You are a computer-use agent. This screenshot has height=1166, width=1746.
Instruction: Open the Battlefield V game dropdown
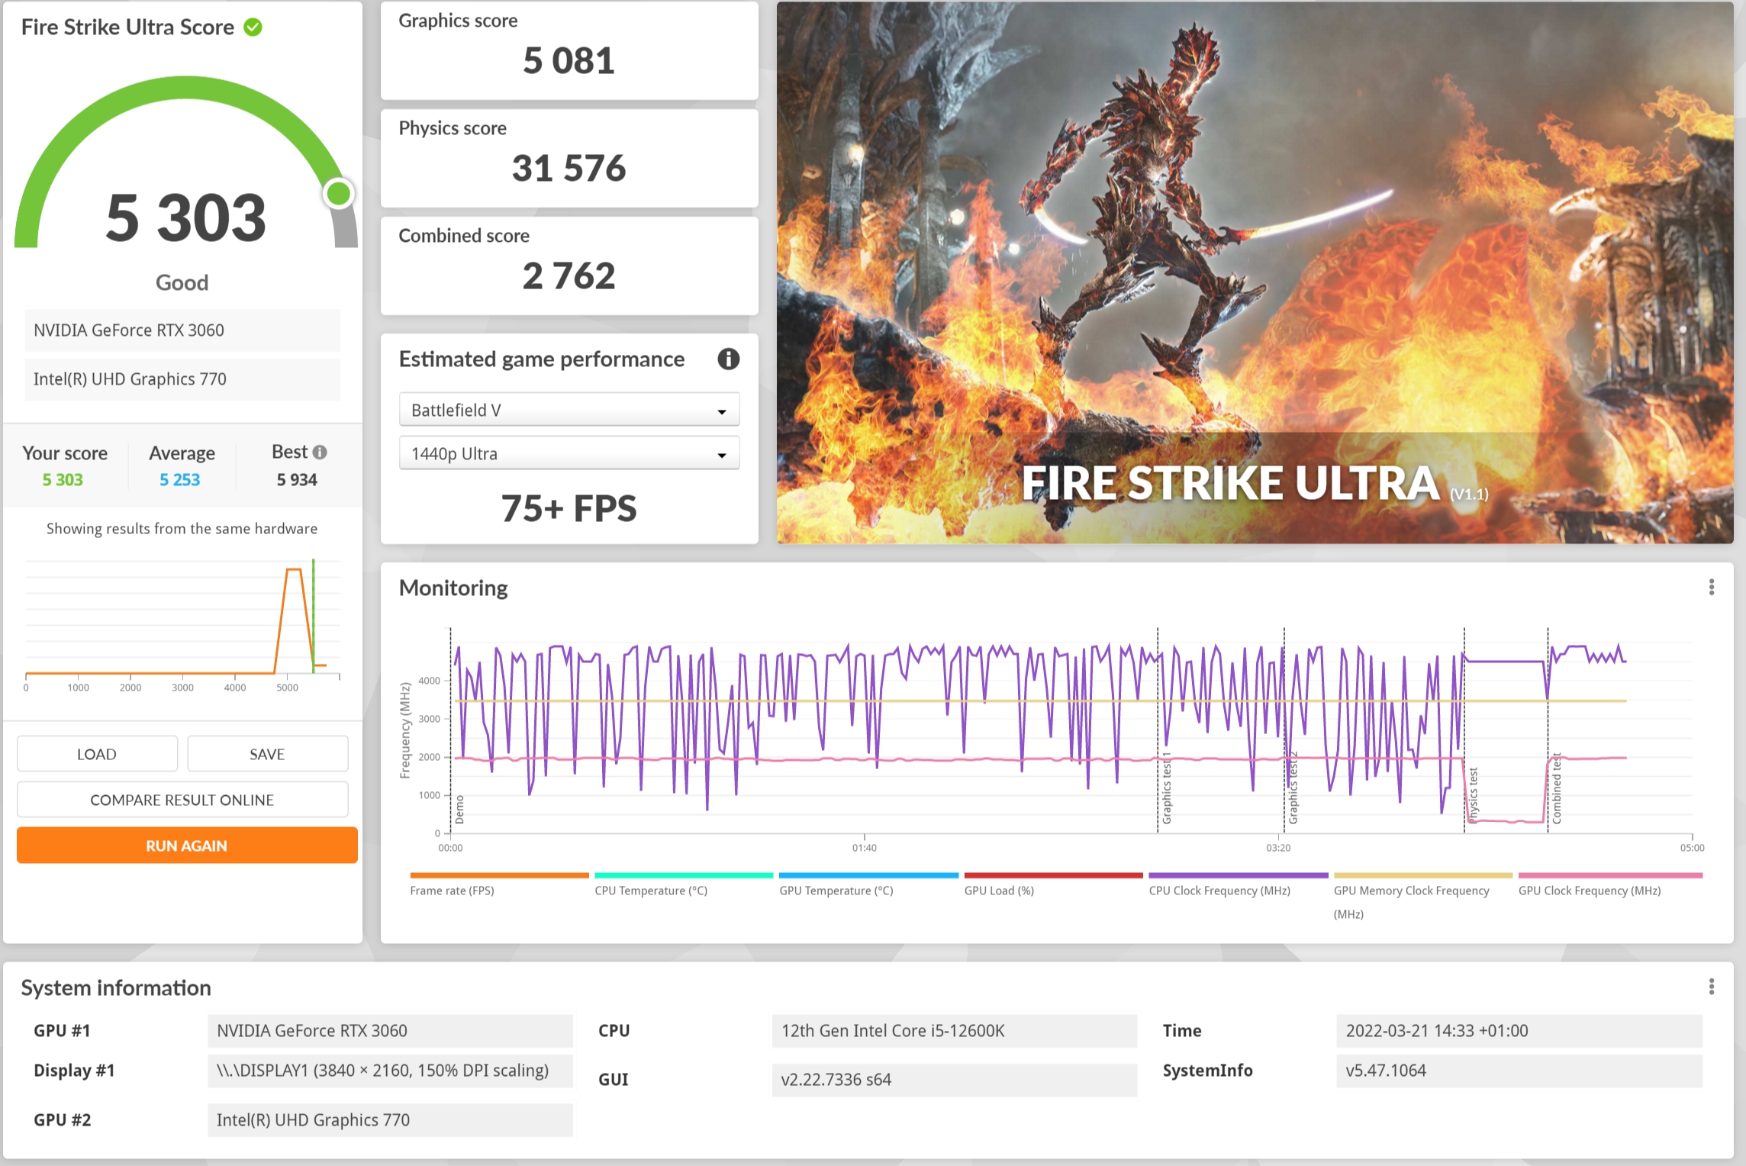569,410
